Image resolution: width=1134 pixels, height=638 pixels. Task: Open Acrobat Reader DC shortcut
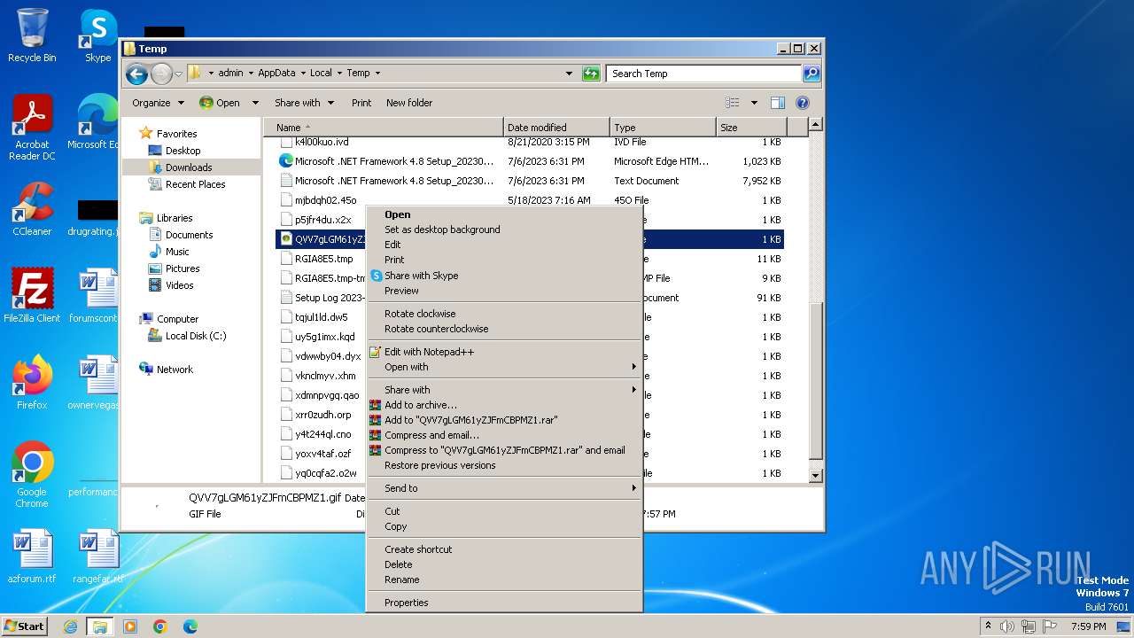tap(32, 128)
